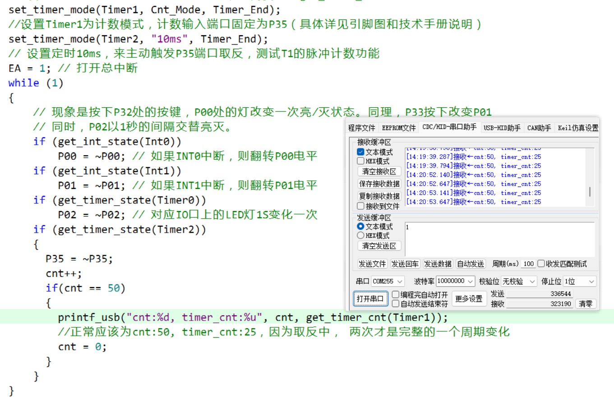Switch to the EEPROM文件 tab
The height and width of the screenshot is (404, 614).
point(398,128)
